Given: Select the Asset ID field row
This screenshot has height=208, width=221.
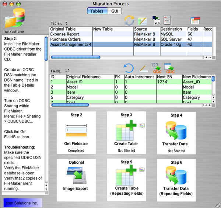Looking at the screenshot, I should (131, 82).
